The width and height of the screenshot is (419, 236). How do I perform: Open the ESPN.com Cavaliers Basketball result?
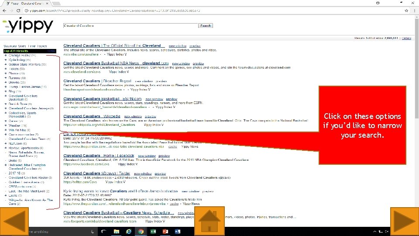pos(102,98)
